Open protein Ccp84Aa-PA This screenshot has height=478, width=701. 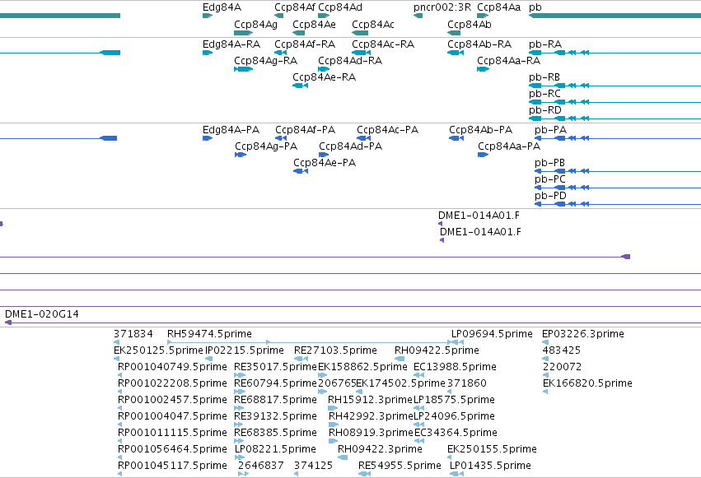[509, 146]
